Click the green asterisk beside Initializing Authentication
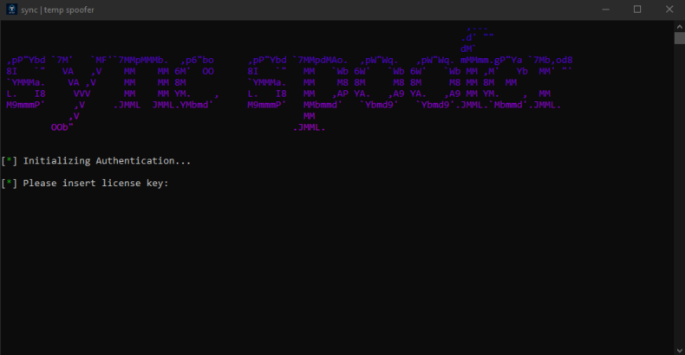The image size is (685, 355). tap(9, 161)
